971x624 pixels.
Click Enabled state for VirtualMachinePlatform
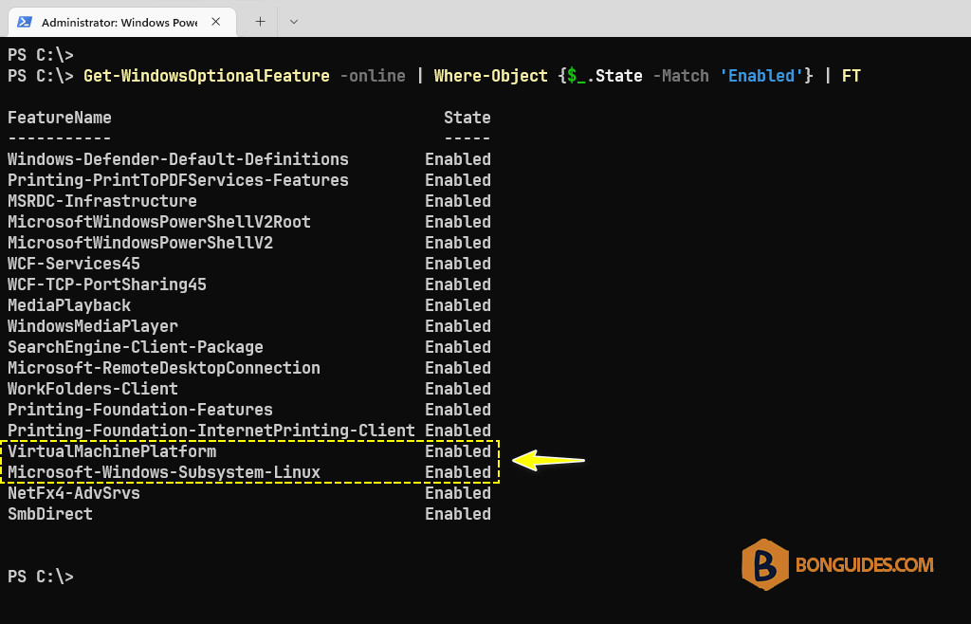pos(458,451)
